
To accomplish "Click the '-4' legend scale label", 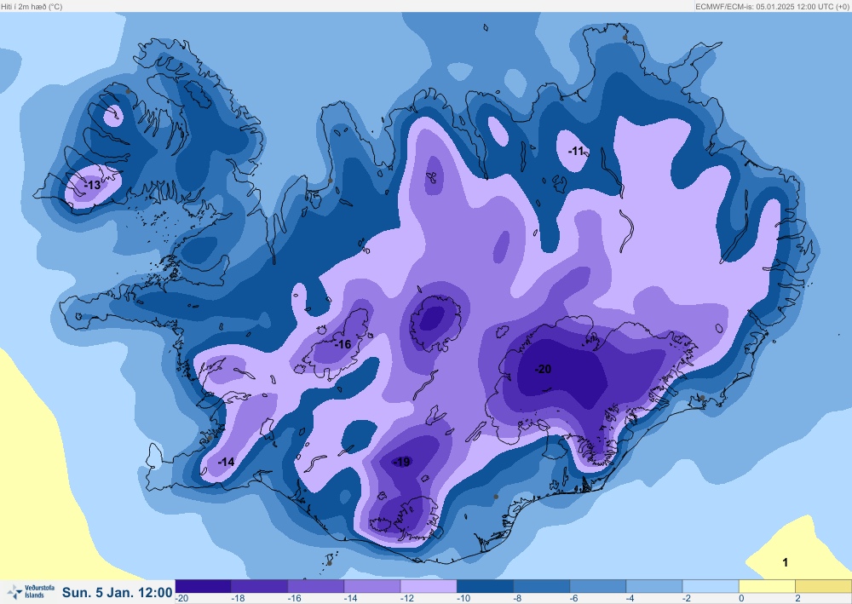I will pyautogui.click(x=631, y=598).
